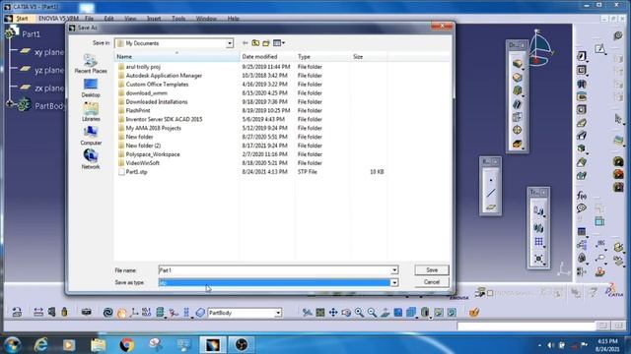The height and width of the screenshot is (354, 631).
Task: Go up one folder level
Action: 255,43
